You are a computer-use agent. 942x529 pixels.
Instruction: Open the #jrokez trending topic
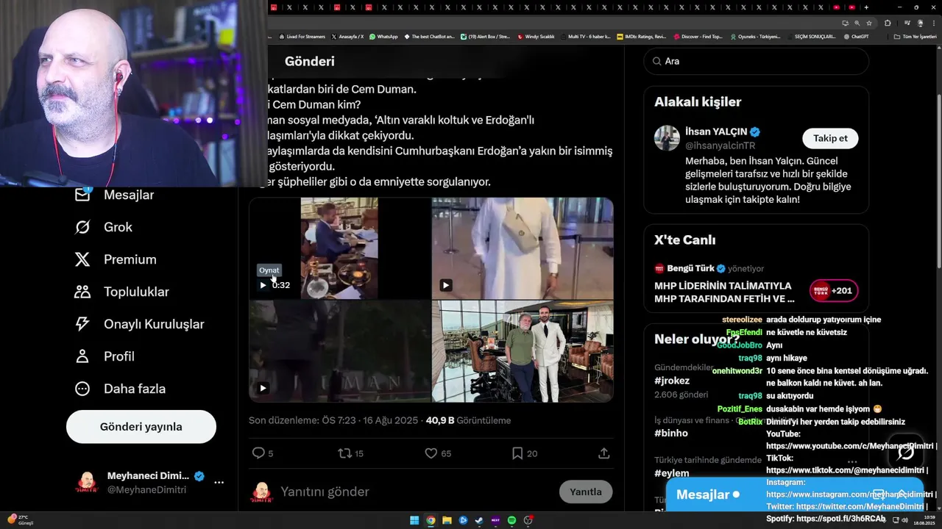tap(672, 381)
